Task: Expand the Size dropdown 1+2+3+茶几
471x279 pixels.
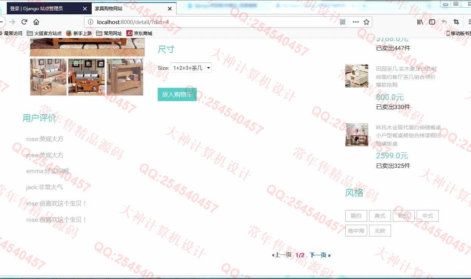Action: pyautogui.click(x=191, y=68)
